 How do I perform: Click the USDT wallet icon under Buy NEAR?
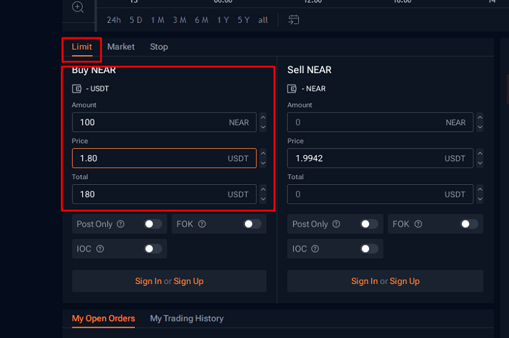click(x=76, y=88)
